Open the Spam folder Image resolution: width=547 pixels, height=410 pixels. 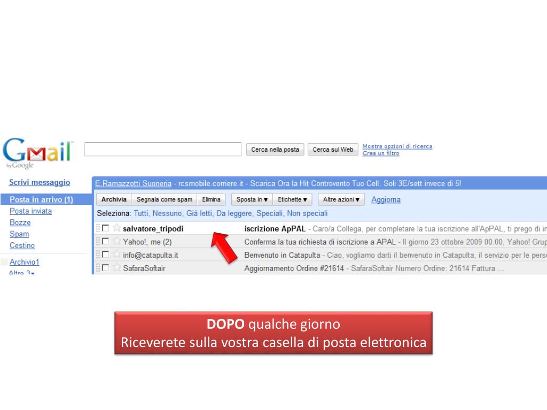click(x=19, y=234)
